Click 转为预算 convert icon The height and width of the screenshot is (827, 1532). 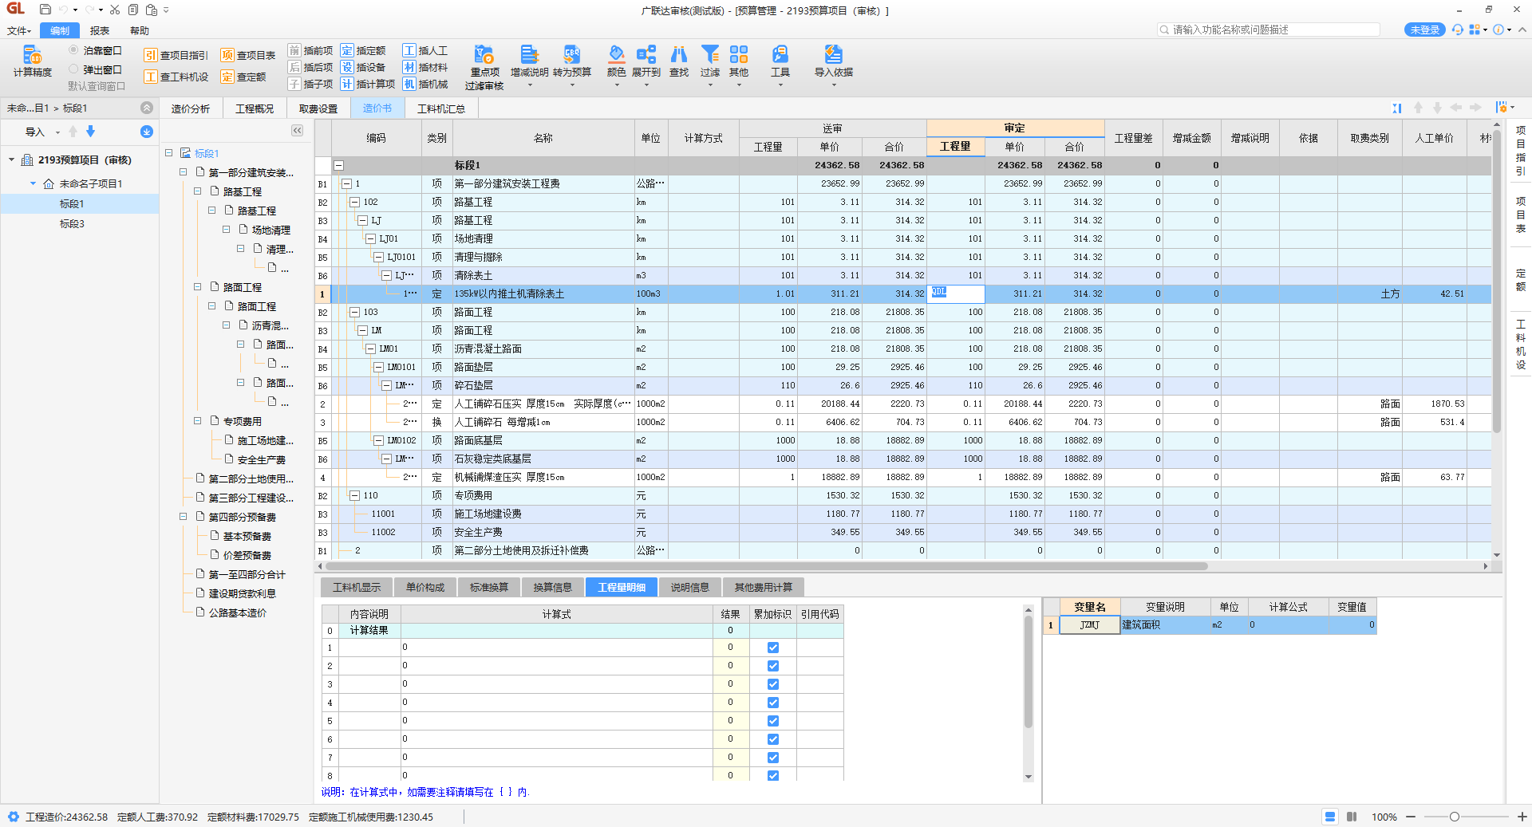coord(572,64)
